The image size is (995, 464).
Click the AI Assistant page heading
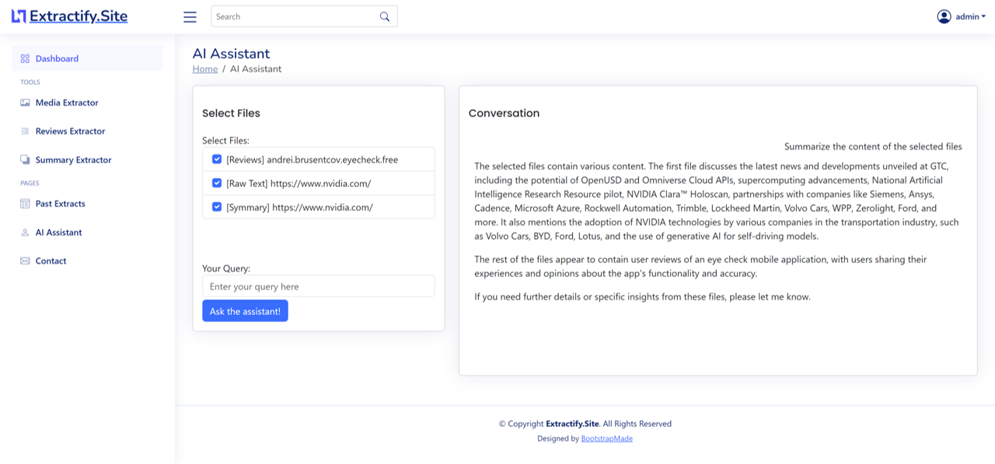point(232,54)
